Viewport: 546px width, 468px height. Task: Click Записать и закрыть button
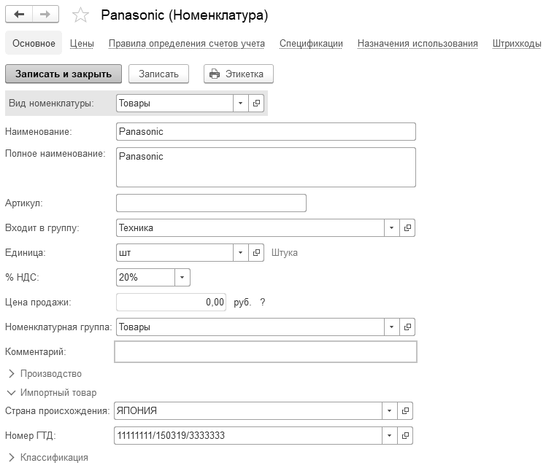(x=64, y=74)
